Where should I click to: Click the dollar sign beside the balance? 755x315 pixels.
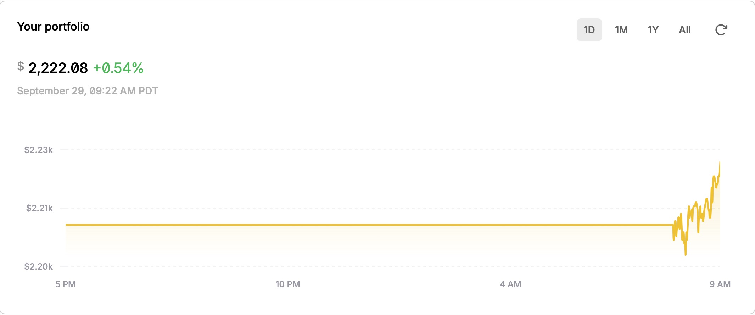pos(21,66)
